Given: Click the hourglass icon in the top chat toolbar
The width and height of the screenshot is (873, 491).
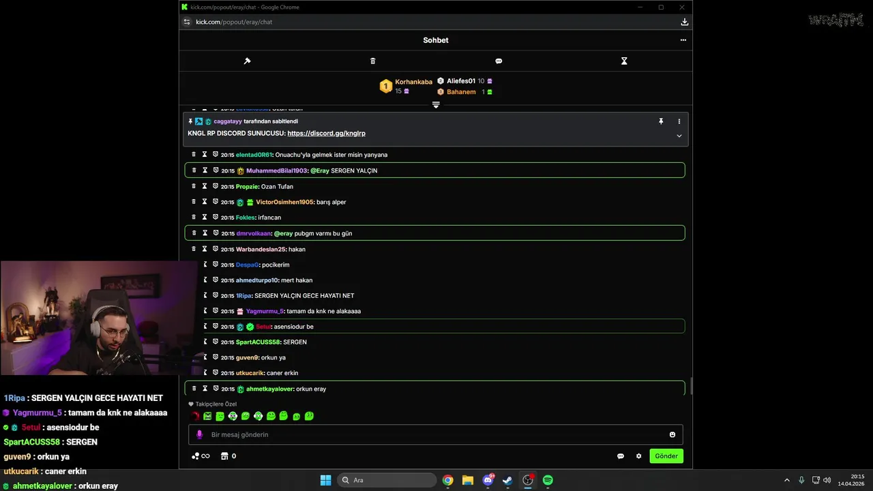Looking at the screenshot, I should click(x=624, y=61).
